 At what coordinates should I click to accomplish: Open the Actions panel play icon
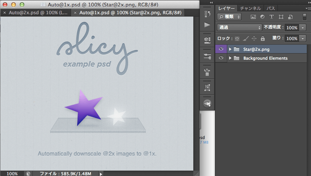click(x=207, y=25)
